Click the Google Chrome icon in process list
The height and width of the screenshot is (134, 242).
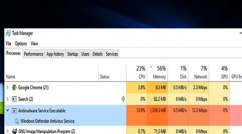[x=14, y=87]
